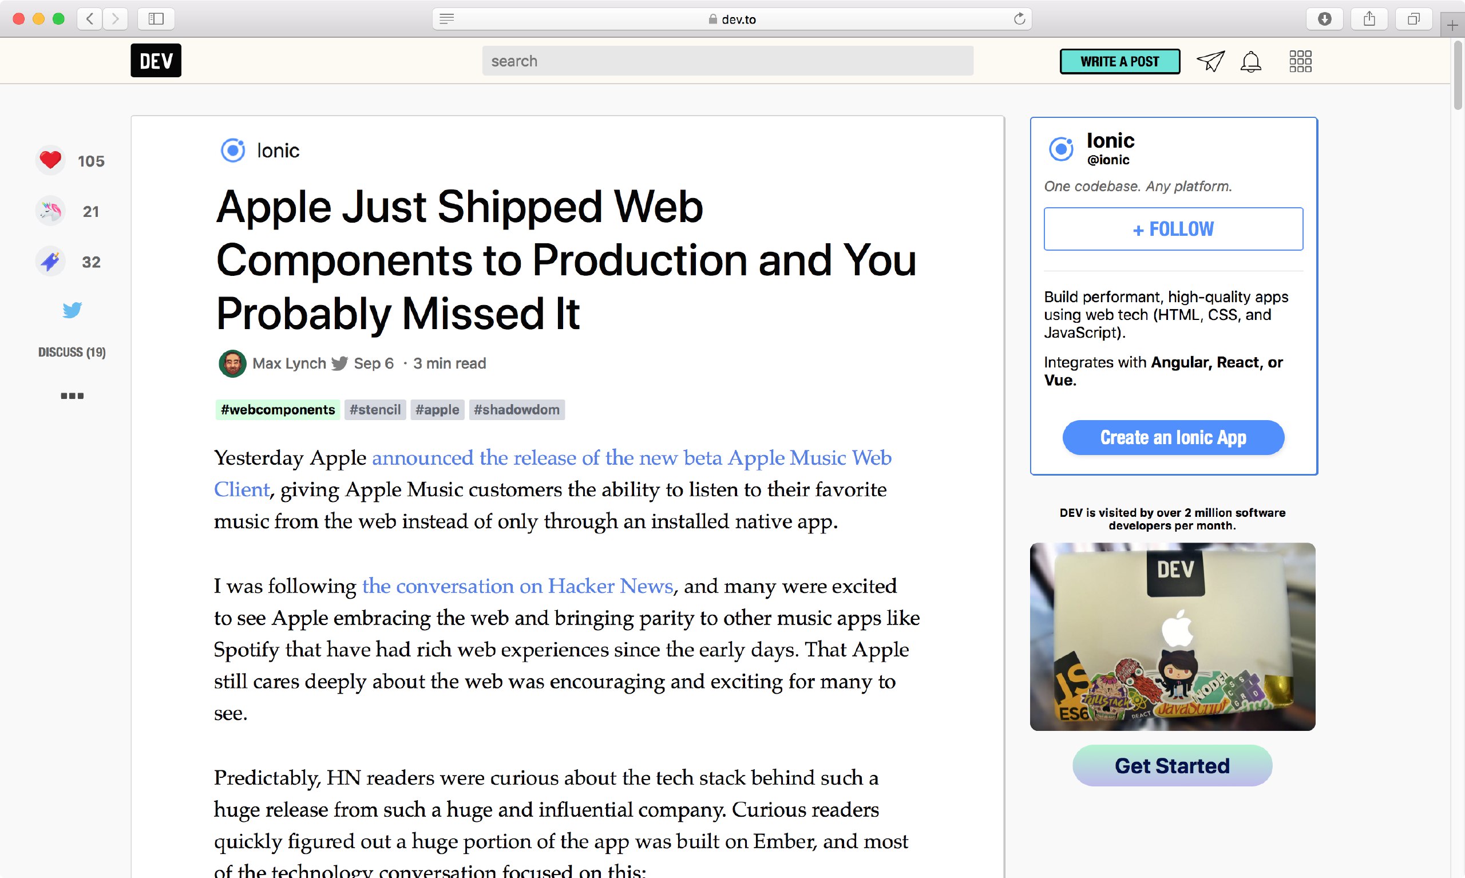Open author's Twitter bird icon
The width and height of the screenshot is (1465, 878).
click(339, 363)
